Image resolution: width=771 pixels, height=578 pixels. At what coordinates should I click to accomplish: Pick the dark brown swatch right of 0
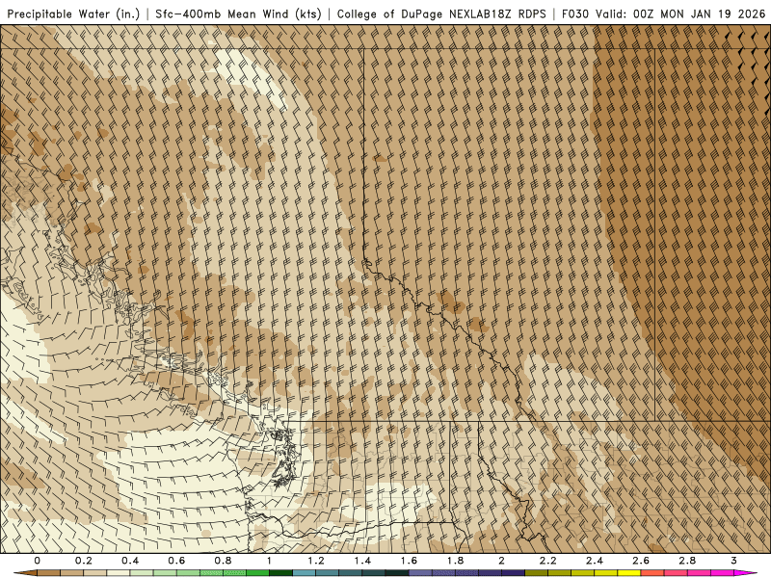49,572
